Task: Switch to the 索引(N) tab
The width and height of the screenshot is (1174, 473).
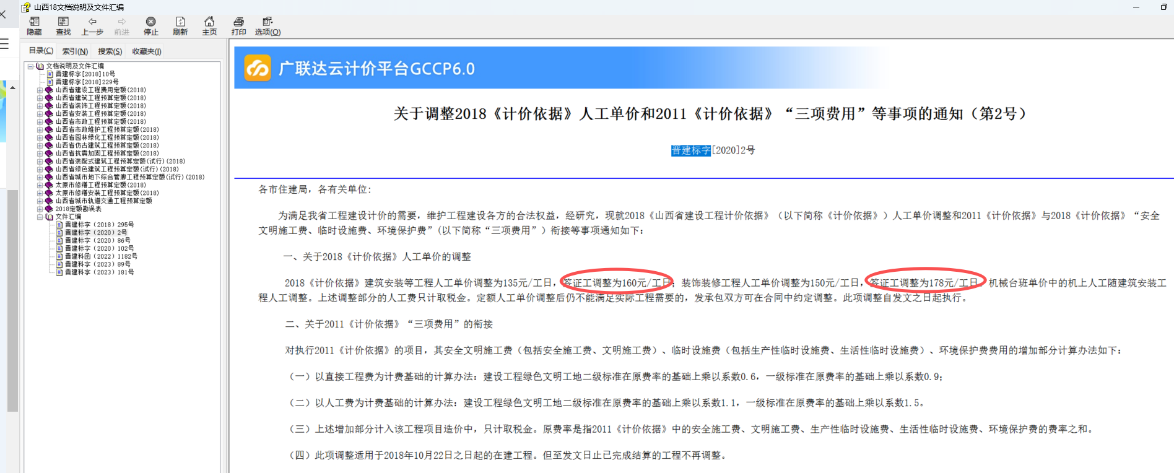Action: 75,51
